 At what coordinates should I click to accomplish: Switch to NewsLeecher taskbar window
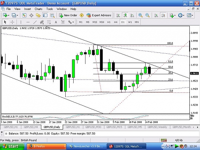(86, 146)
